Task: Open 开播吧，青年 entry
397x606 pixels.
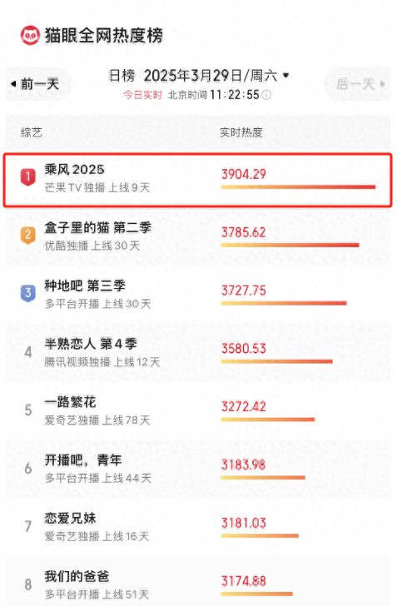Action: point(198,469)
